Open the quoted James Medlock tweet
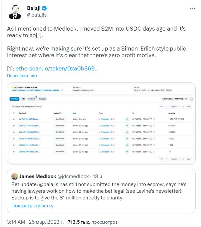Screen dimensions: 201x227 pyautogui.click(x=101, y=191)
